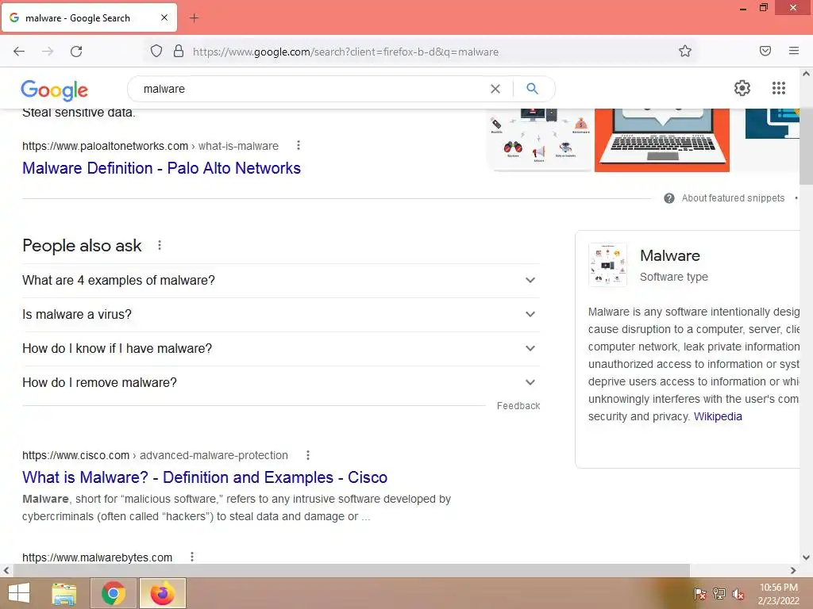
Task: Open the Pocket save icon
Action: [x=765, y=51]
